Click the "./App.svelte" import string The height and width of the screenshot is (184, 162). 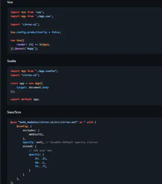tap(46, 71)
